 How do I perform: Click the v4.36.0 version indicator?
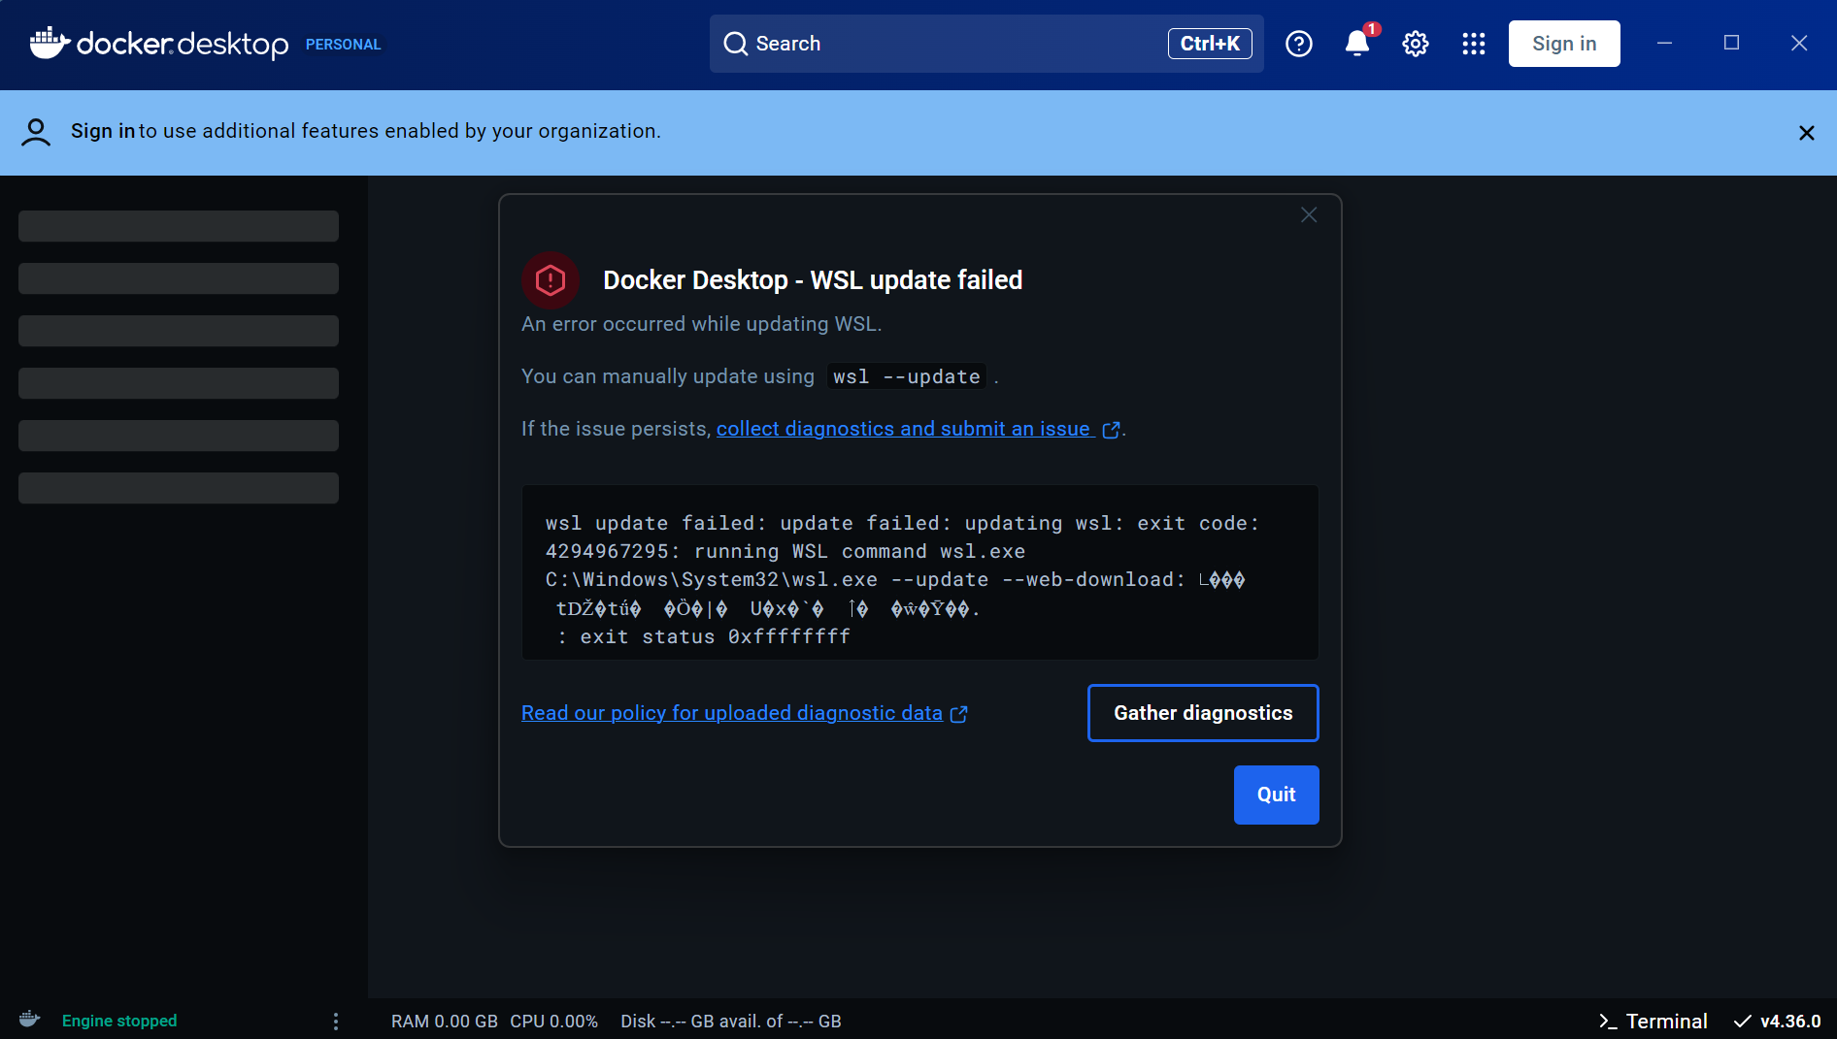(1790, 1022)
